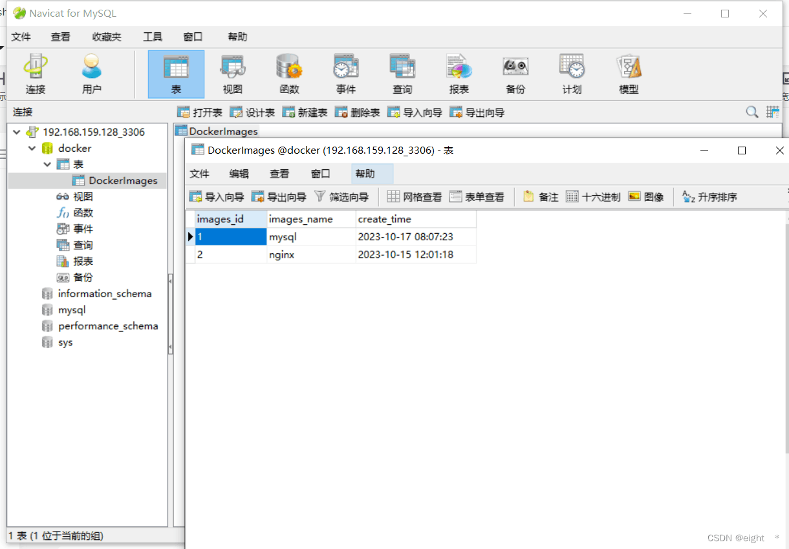Image resolution: width=789 pixels, height=549 pixels.
Task: Click the search magnifier icon
Action: click(752, 112)
